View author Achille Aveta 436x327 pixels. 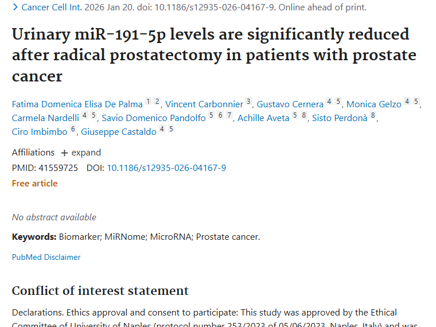point(263,118)
